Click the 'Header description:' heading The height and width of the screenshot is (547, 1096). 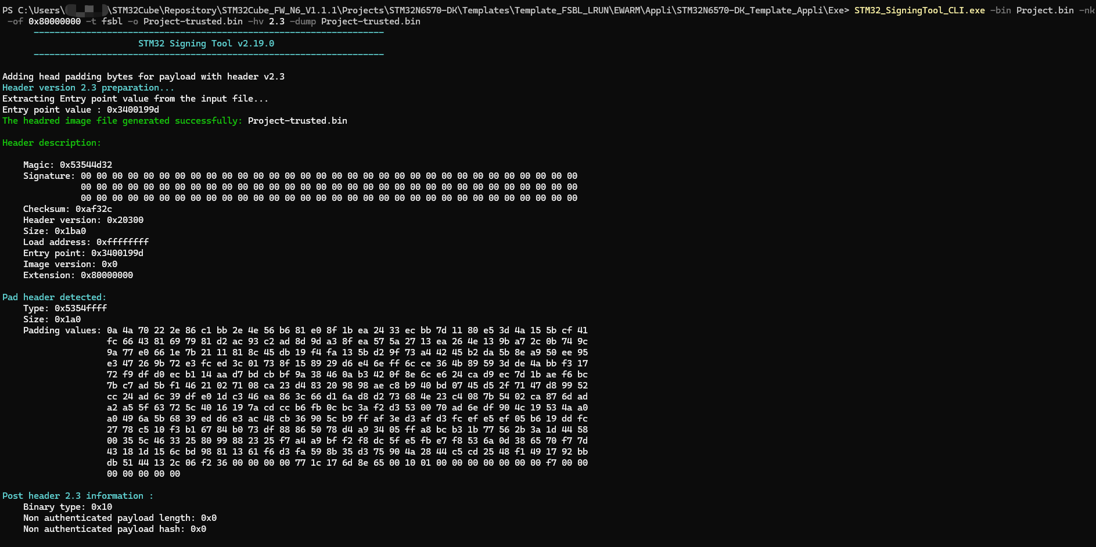52,143
